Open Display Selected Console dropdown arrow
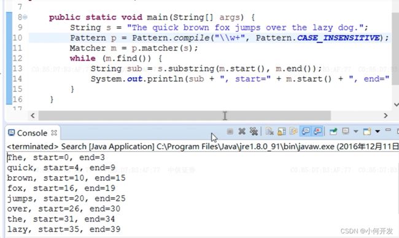The height and width of the screenshot is (238, 399). 356,132
